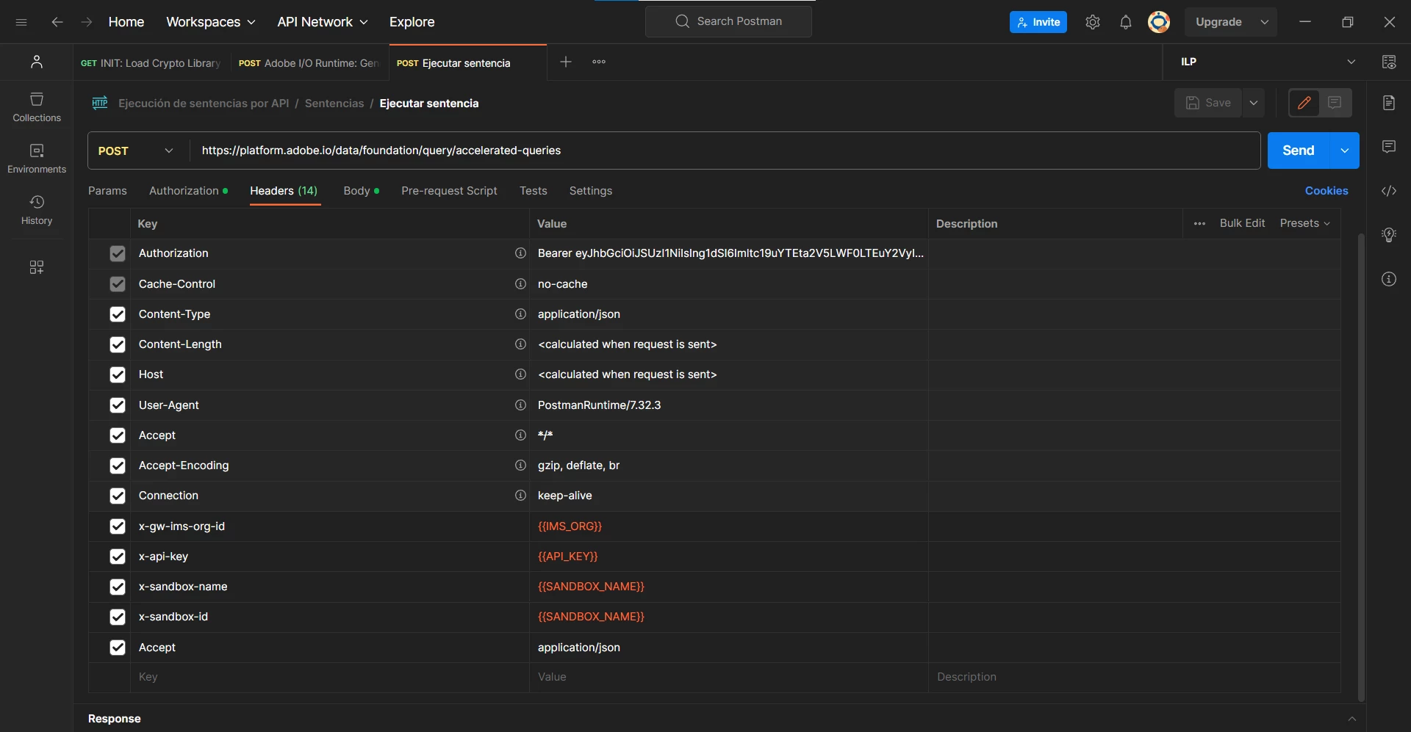Image resolution: width=1411 pixels, height=732 pixels.
Task: Switch to the Params tab
Action: 107,191
